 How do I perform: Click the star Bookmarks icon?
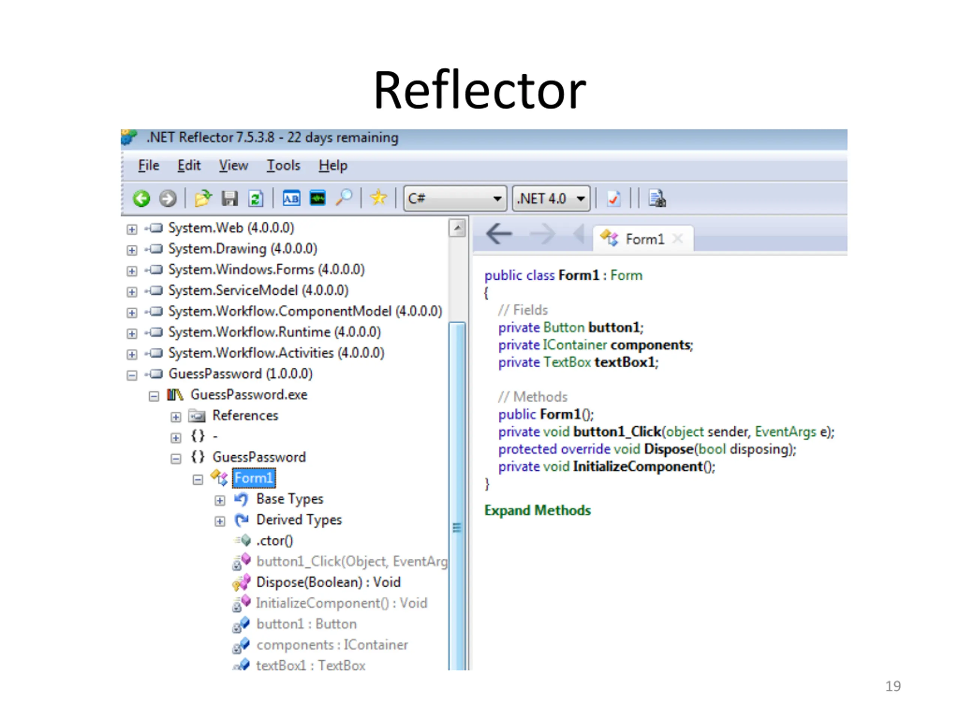pos(378,198)
